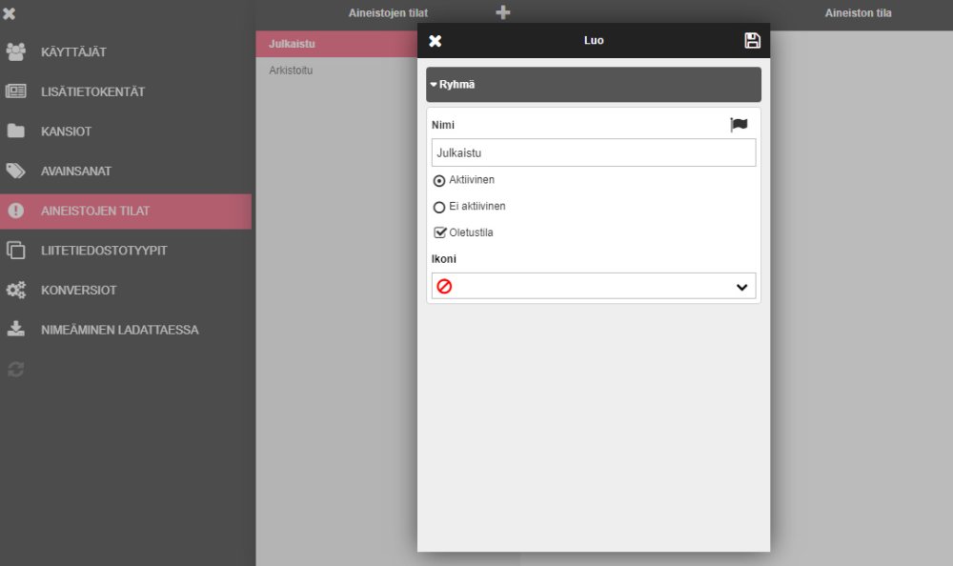Click the Aineistojen tilat column header
The height and width of the screenshot is (566, 953).
[388, 12]
